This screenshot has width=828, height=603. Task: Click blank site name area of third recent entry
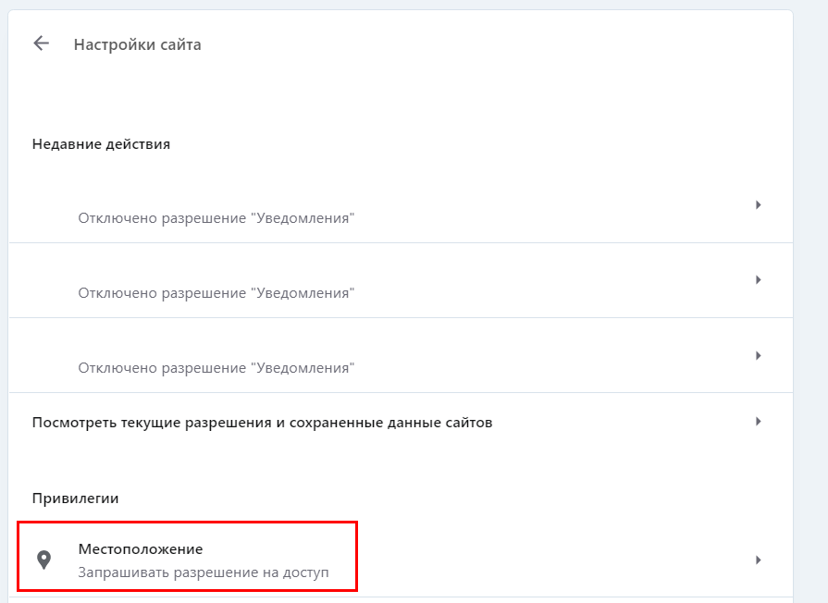216,346
